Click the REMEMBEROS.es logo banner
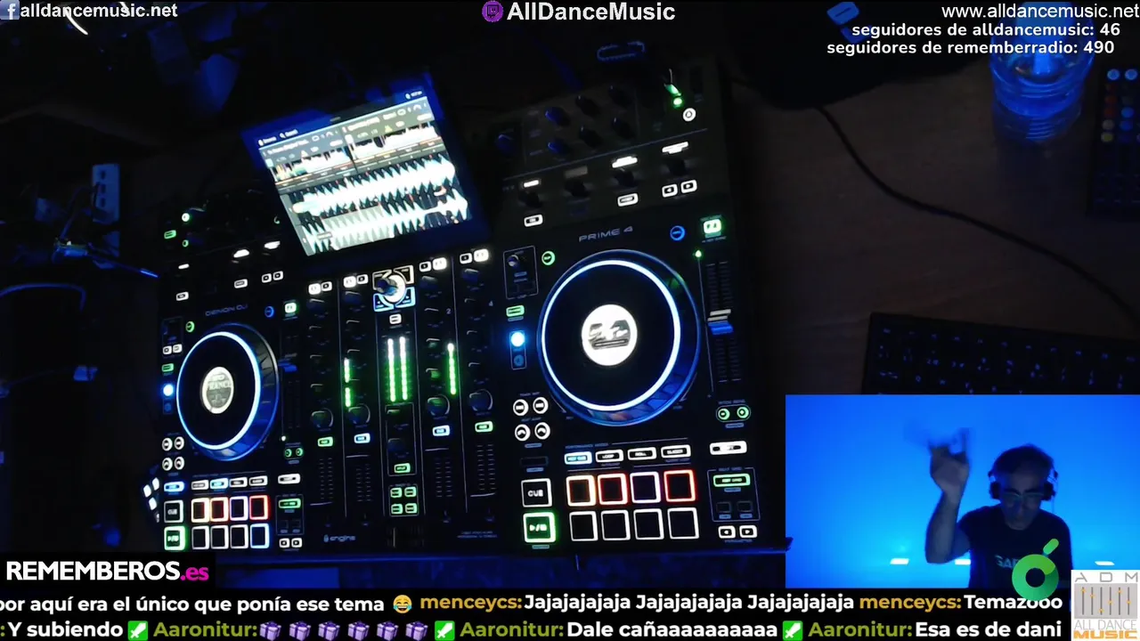The image size is (1140, 641). (107, 570)
